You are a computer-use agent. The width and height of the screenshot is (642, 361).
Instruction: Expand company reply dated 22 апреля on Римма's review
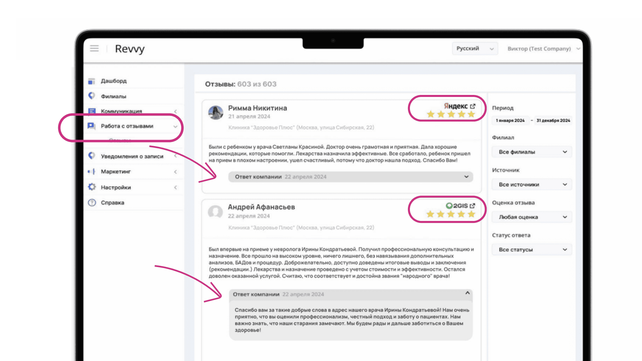[x=350, y=177]
